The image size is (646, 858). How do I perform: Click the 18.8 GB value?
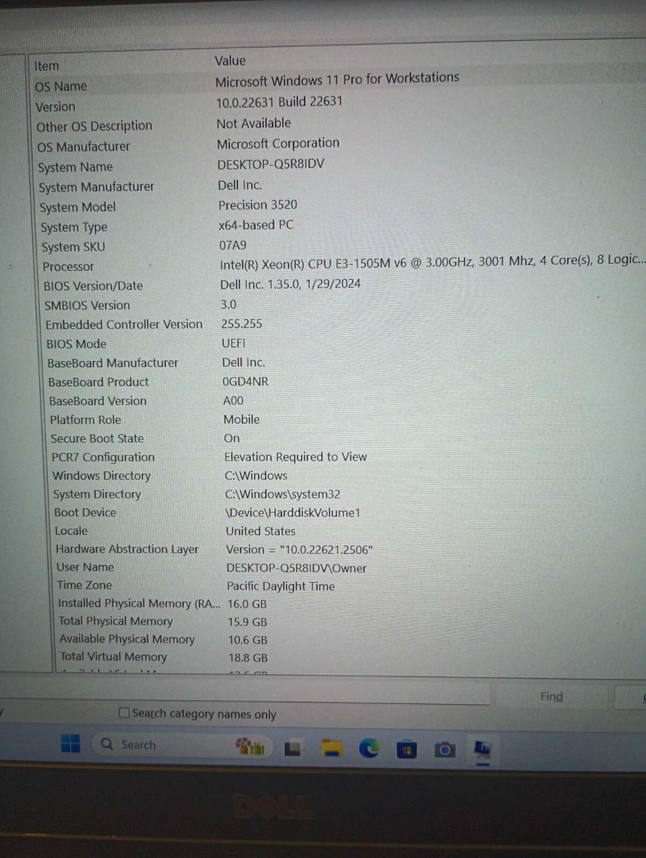pyautogui.click(x=248, y=657)
